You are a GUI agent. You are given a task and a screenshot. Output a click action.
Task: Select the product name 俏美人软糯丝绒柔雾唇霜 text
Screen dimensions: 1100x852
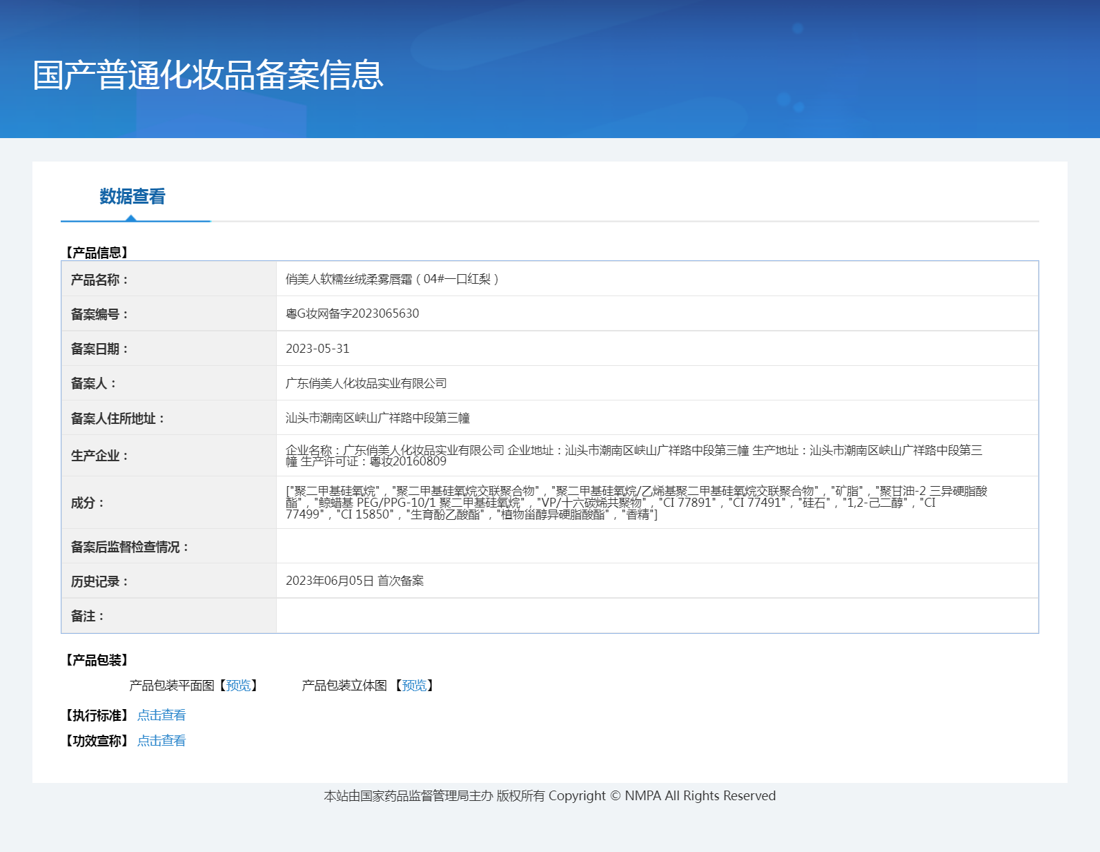pyautogui.click(x=391, y=279)
